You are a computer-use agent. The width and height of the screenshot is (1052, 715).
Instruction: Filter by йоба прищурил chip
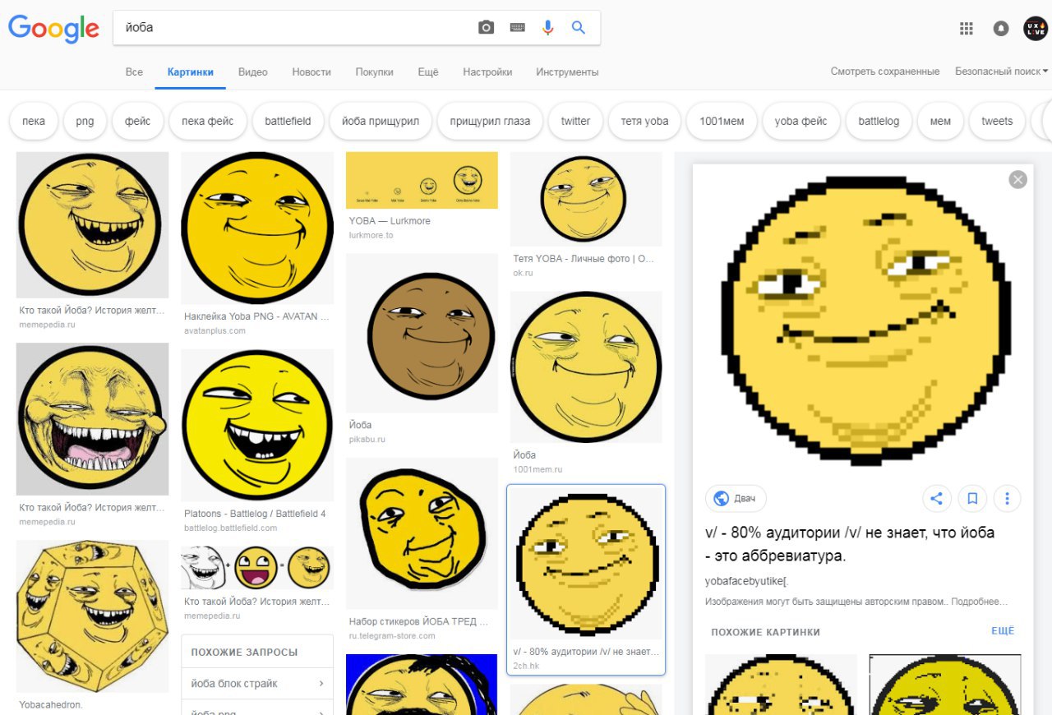(x=381, y=121)
